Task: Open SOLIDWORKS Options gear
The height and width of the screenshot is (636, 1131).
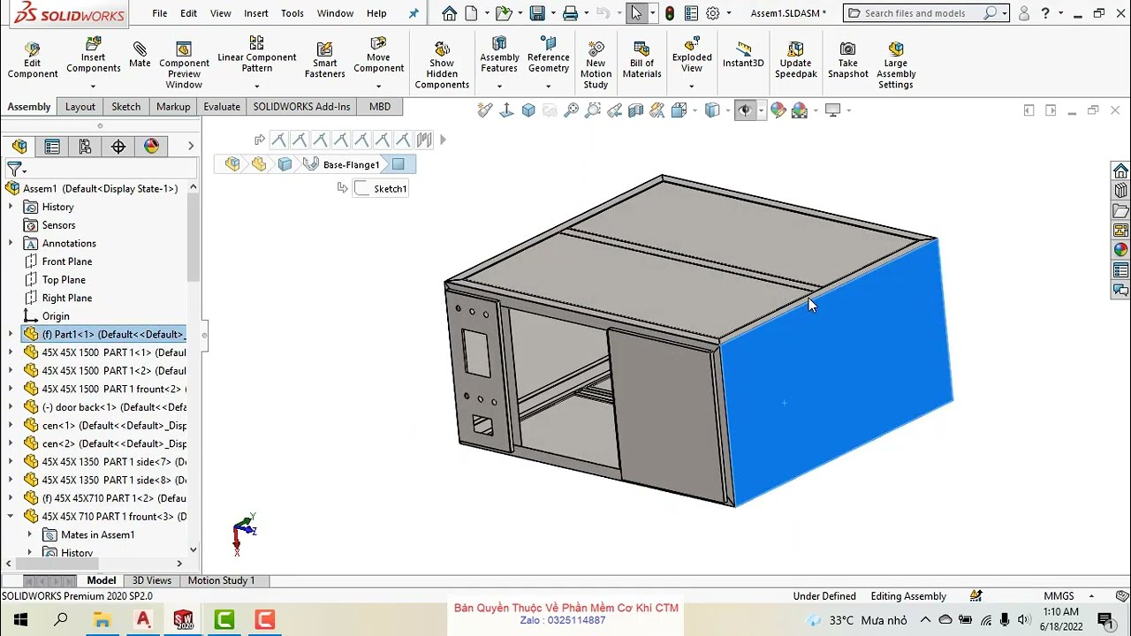Action: (x=712, y=13)
